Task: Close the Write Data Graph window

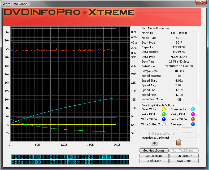Action: (x=201, y=2)
